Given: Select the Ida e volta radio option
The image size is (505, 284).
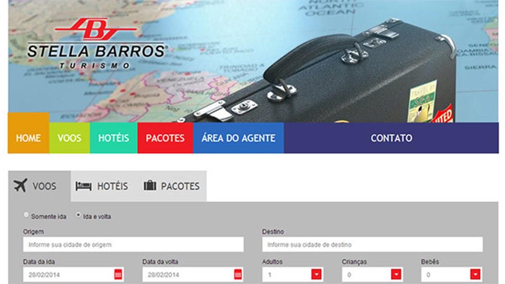Looking at the screenshot, I should pos(78,215).
